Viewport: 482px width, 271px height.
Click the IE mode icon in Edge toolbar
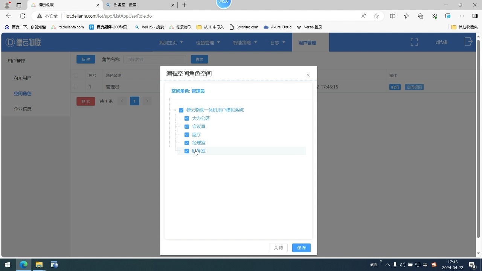click(x=448, y=16)
